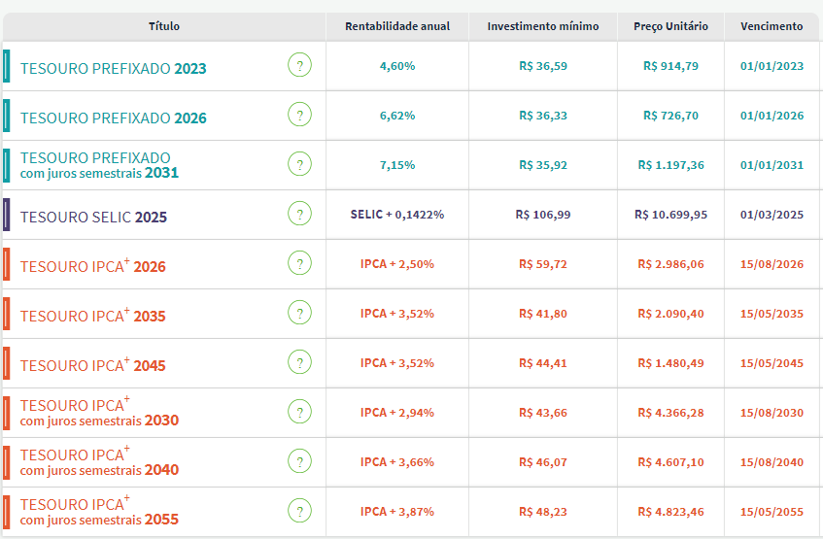823x539 pixels.
Task: Click the Título column header
Action: [x=164, y=26]
